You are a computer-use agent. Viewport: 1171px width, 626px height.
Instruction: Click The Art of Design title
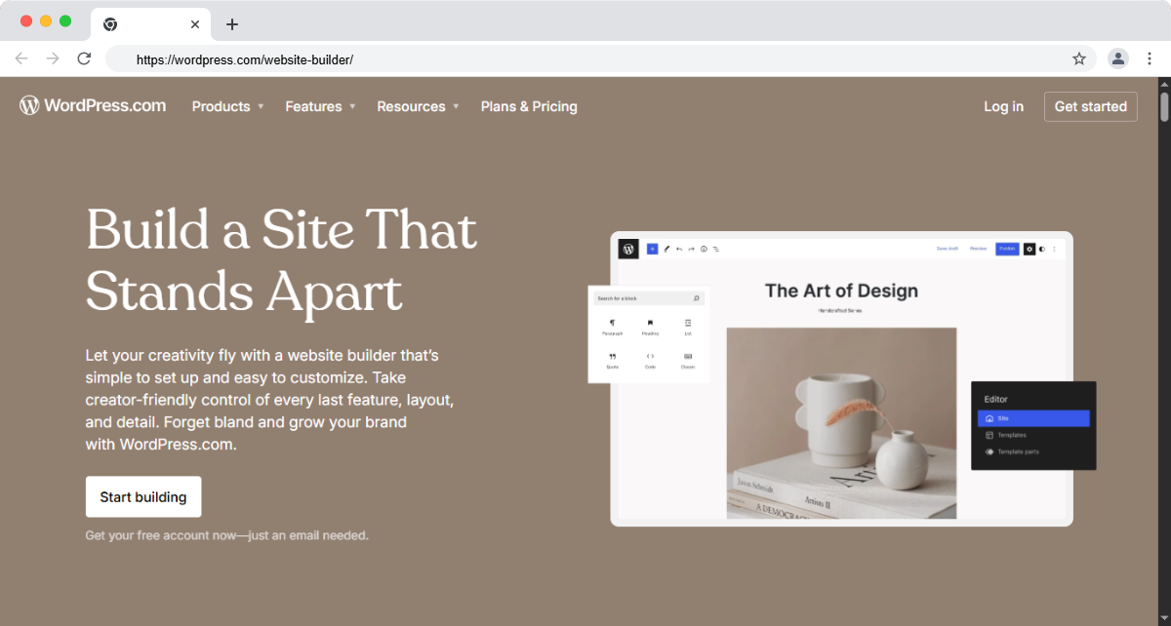coord(841,291)
